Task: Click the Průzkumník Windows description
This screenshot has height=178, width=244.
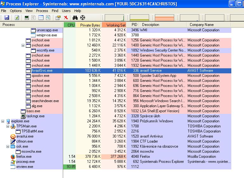Action: (156, 121)
